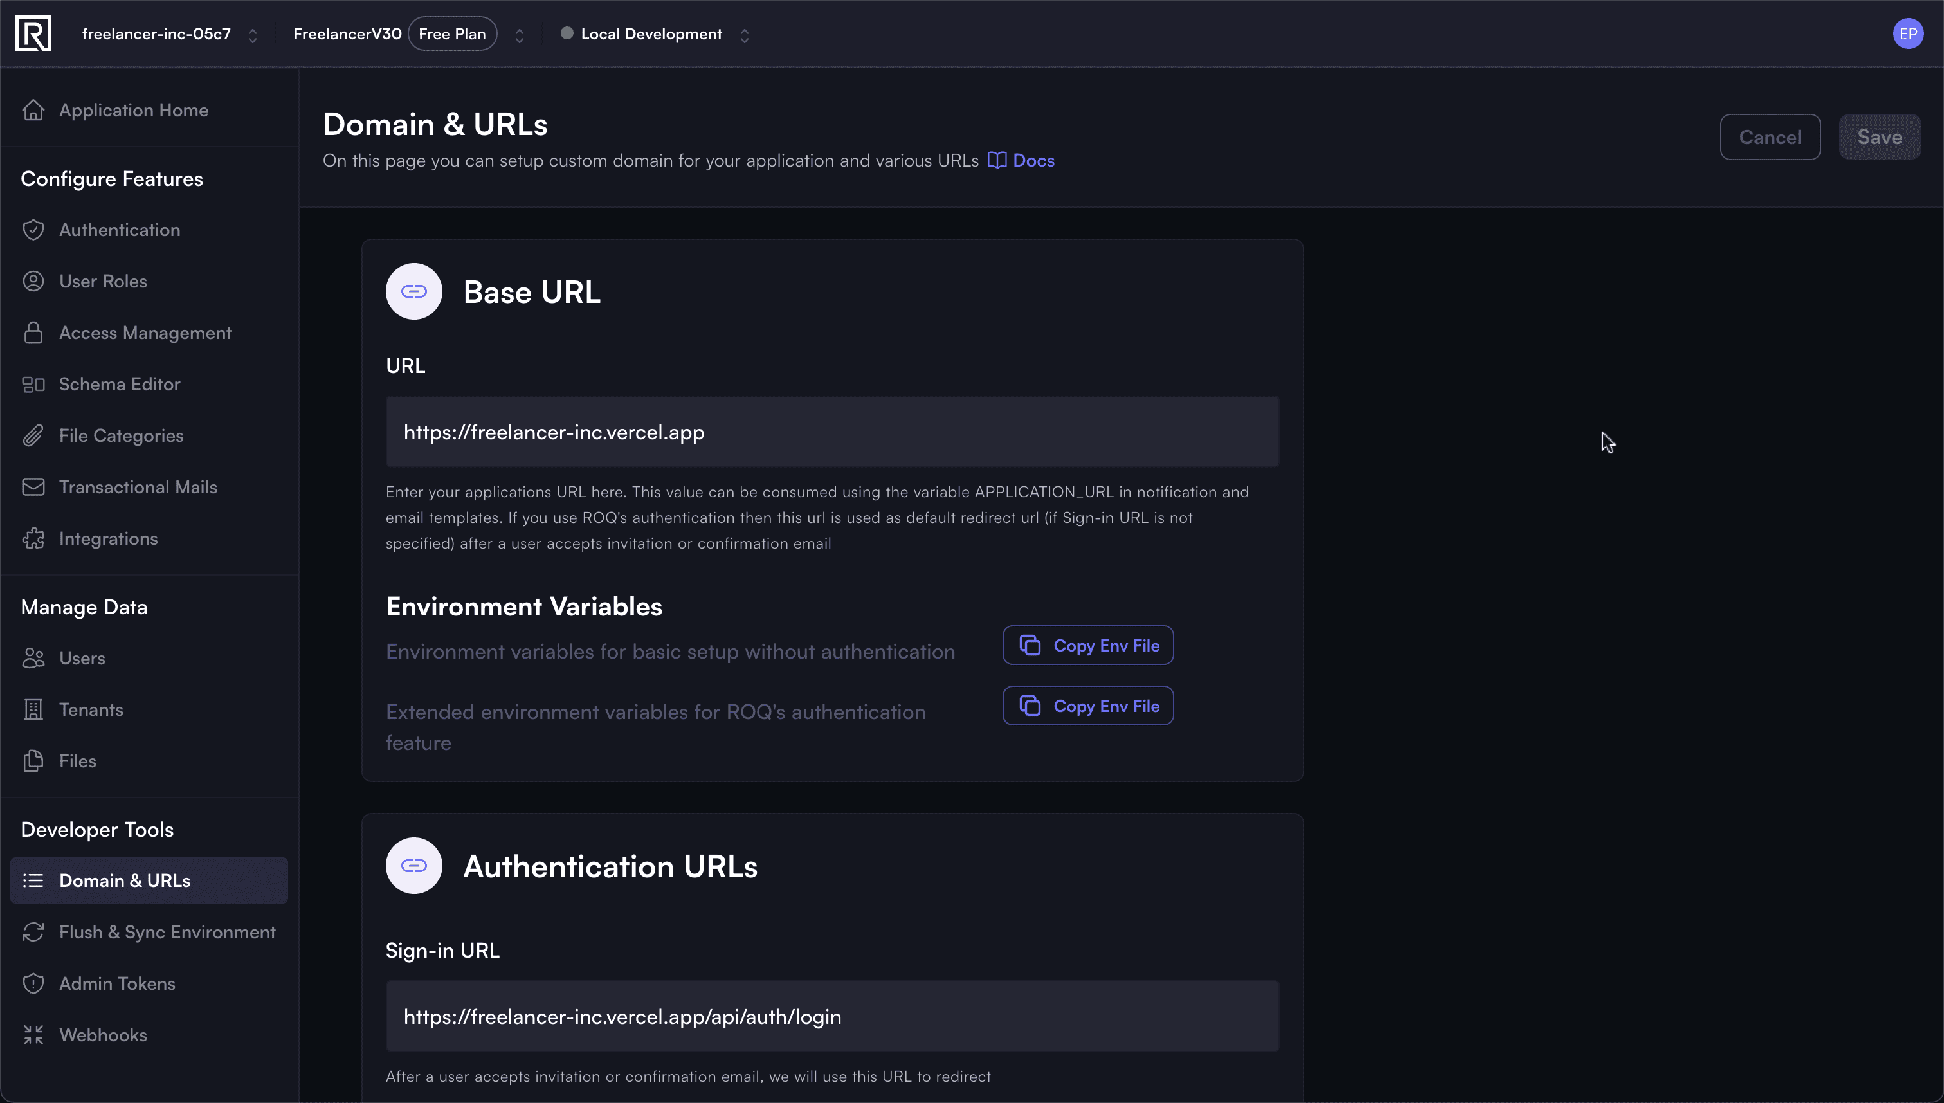Viewport: 1944px width, 1103px height.
Task: Click the Schema Editor icon
Action: pyautogui.click(x=33, y=384)
